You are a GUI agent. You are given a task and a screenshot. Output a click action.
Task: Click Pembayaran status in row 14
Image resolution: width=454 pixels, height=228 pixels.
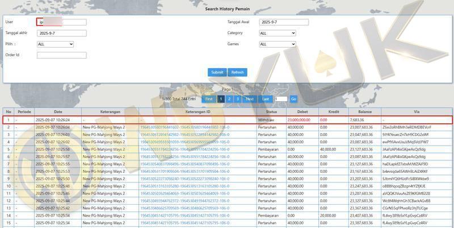point(268,216)
